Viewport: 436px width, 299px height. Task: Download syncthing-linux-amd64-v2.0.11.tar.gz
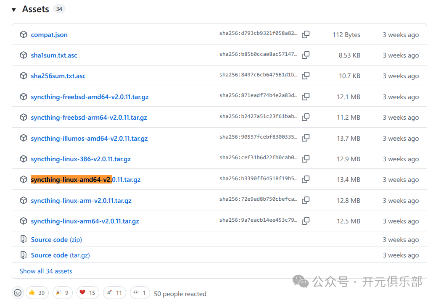coord(85,180)
